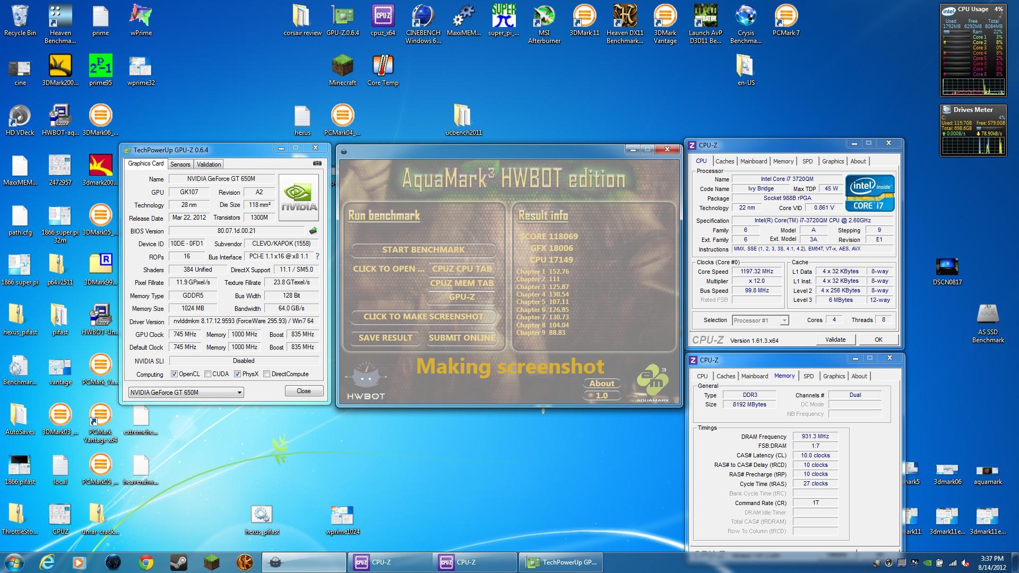Click the CPUZ MEM TAB button
The image size is (1019, 573).
click(462, 283)
